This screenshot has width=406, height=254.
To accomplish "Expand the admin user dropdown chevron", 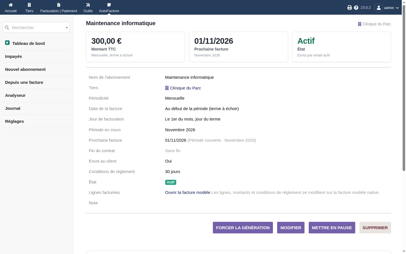I will point(397,8).
